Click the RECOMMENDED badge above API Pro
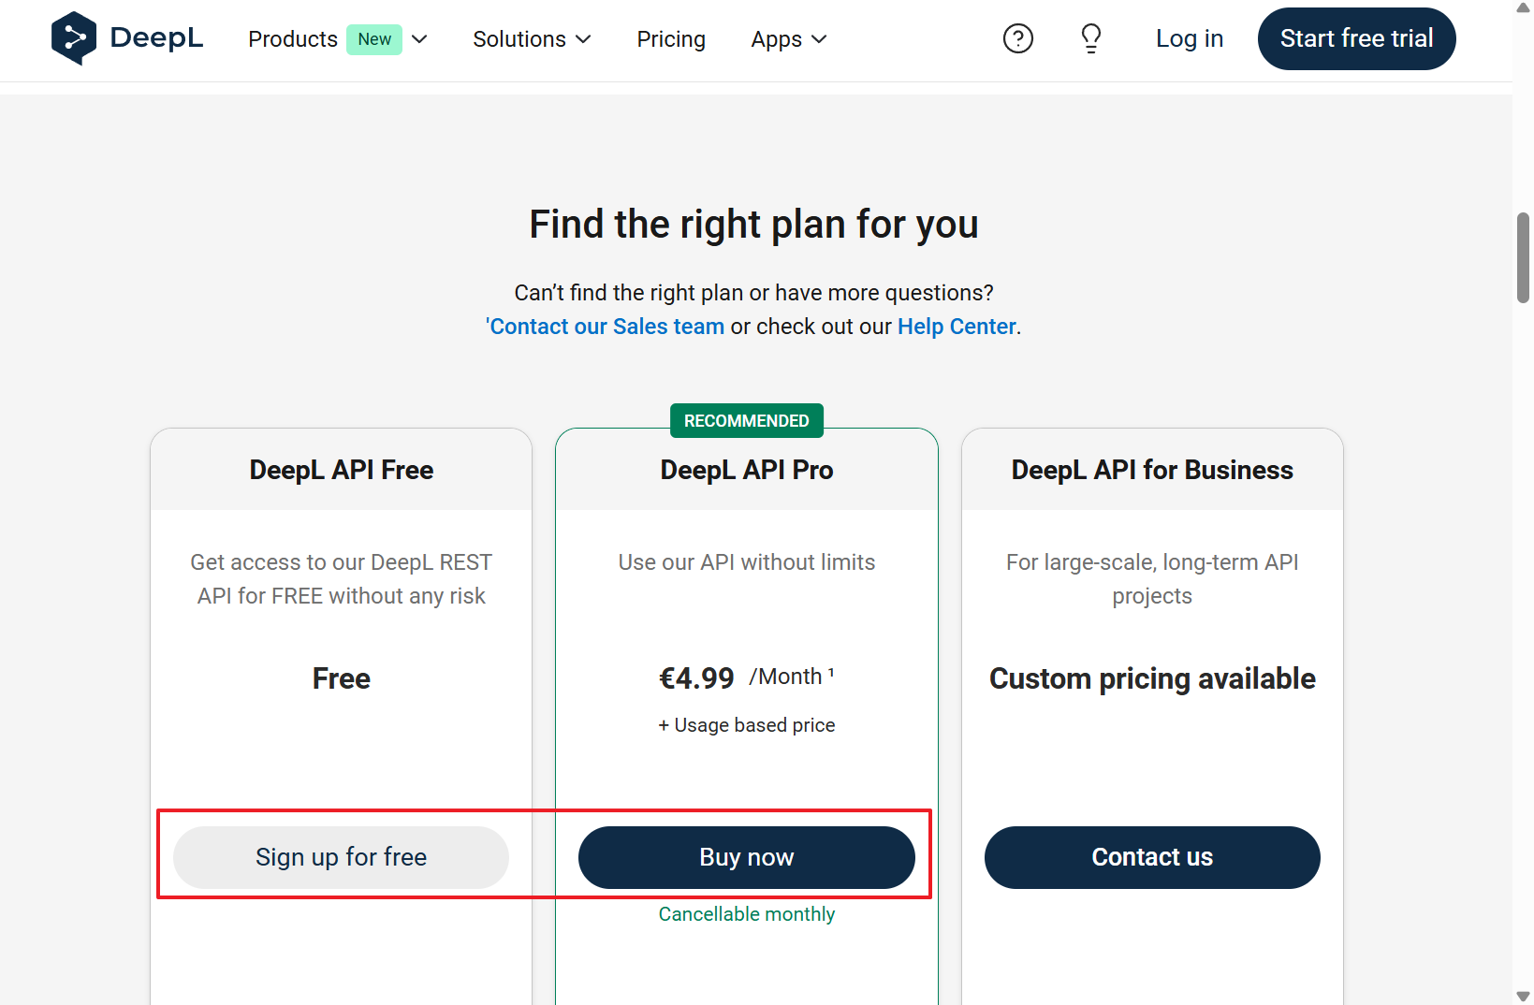Image resolution: width=1534 pixels, height=1005 pixels. [747, 421]
